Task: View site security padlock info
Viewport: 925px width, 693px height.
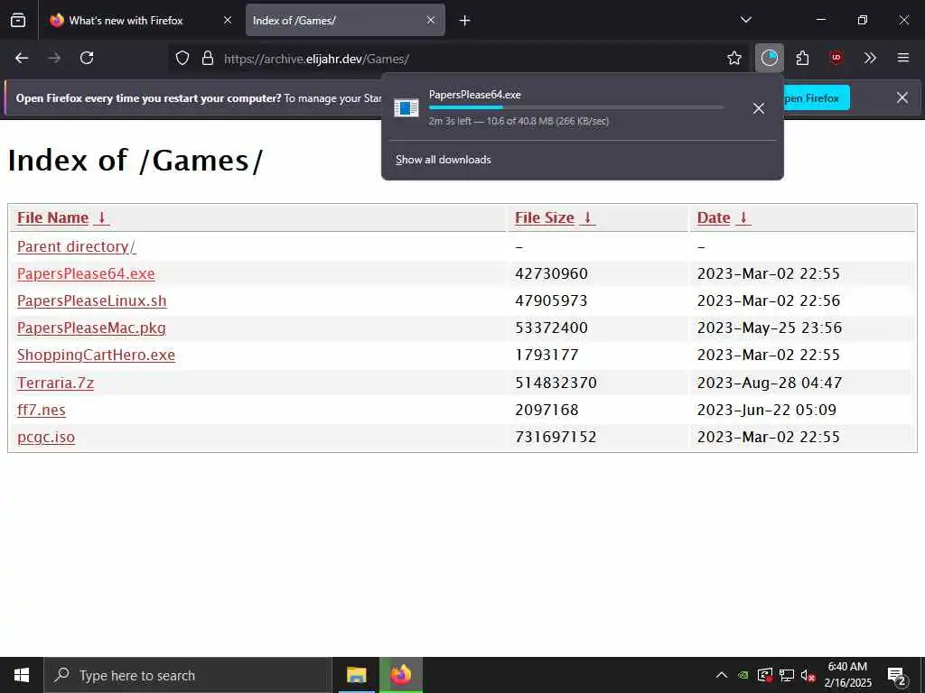Action: pos(207,58)
